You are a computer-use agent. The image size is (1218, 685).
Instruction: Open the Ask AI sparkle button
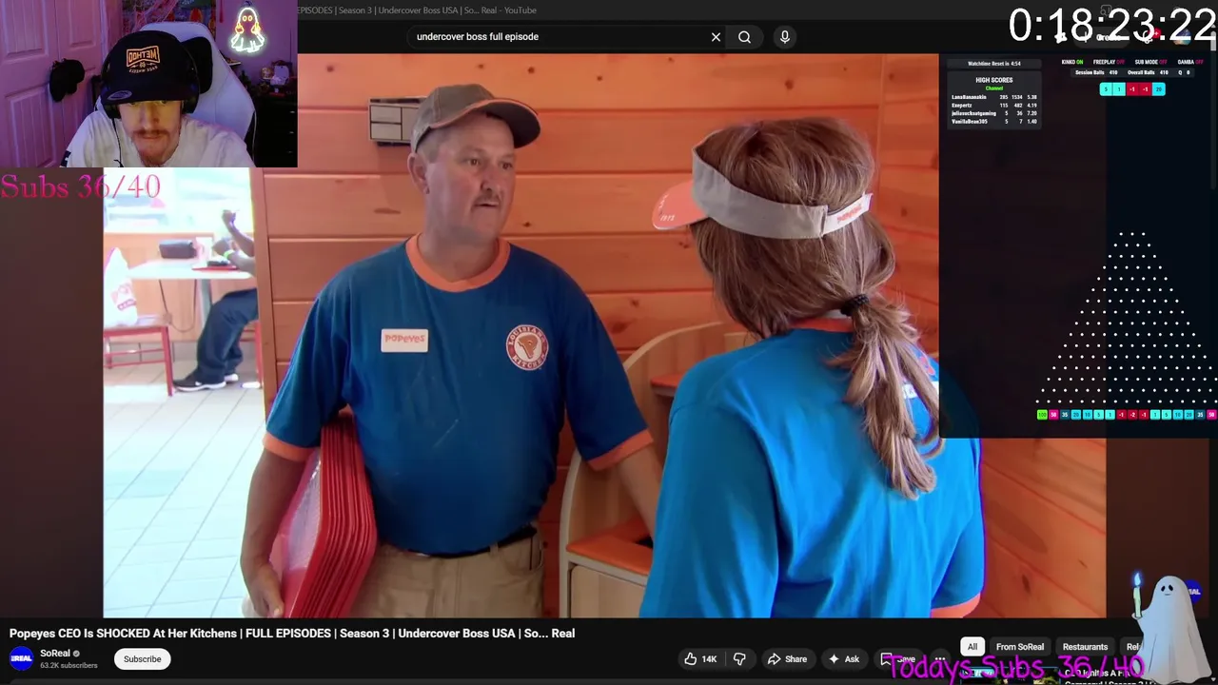[843, 658]
